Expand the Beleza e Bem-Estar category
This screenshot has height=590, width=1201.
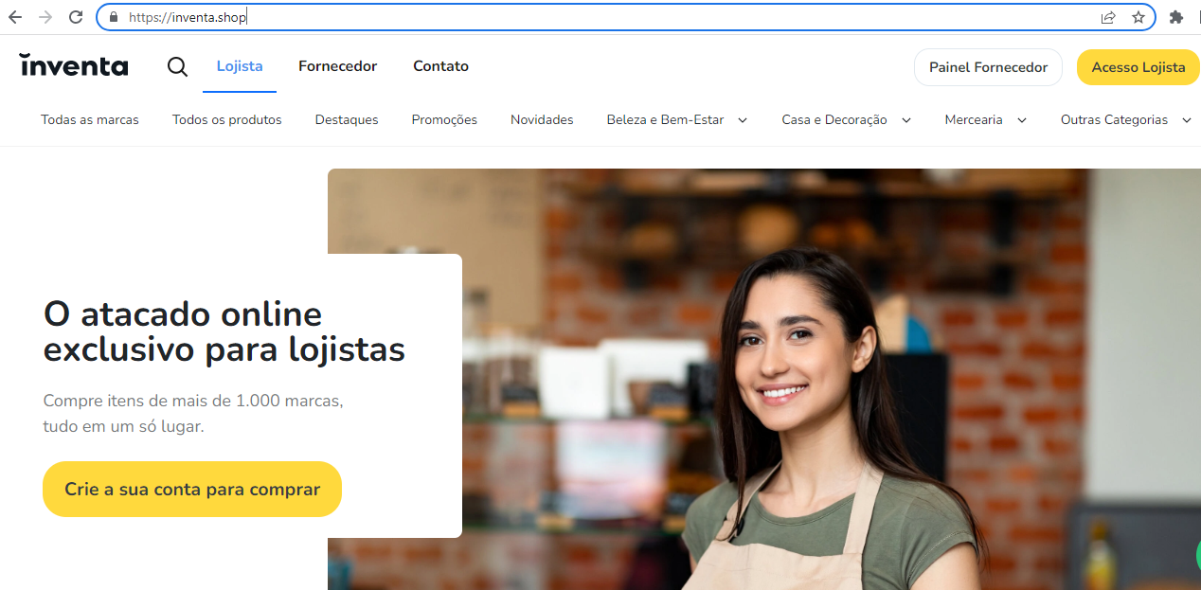(743, 120)
